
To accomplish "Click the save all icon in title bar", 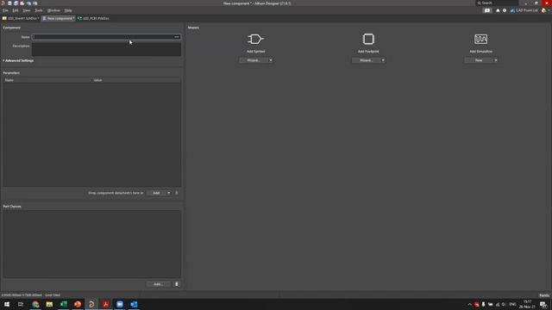I will coord(16,3).
